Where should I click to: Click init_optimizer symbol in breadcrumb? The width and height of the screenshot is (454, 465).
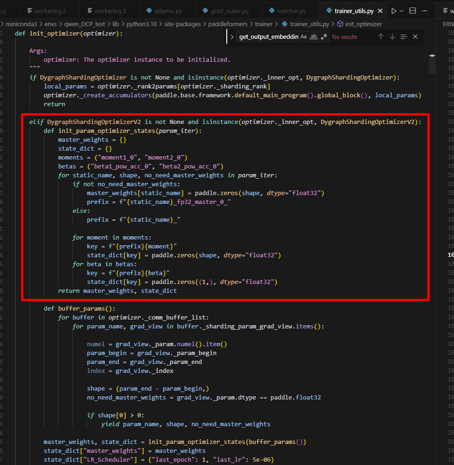click(x=363, y=24)
